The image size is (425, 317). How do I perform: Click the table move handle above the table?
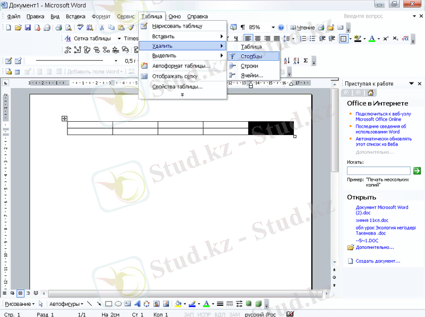tap(64, 119)
